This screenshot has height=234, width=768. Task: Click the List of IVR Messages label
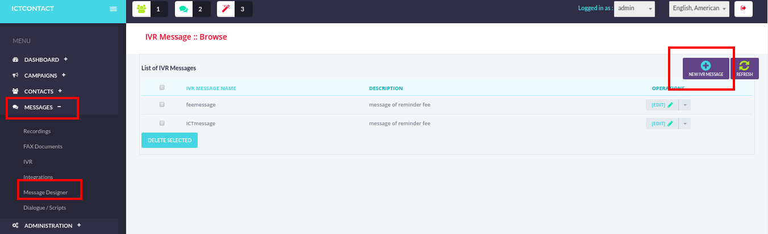169,68
